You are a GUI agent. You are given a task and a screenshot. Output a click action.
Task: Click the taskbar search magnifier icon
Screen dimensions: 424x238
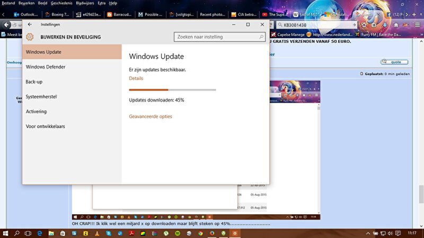coord(18,233)
